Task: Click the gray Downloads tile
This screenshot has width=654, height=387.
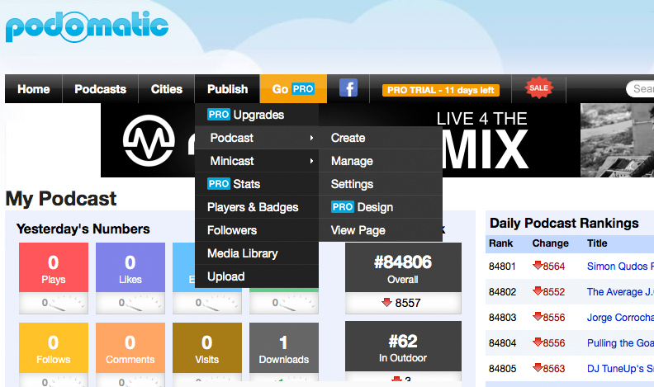Action: [x=283, y=348]
